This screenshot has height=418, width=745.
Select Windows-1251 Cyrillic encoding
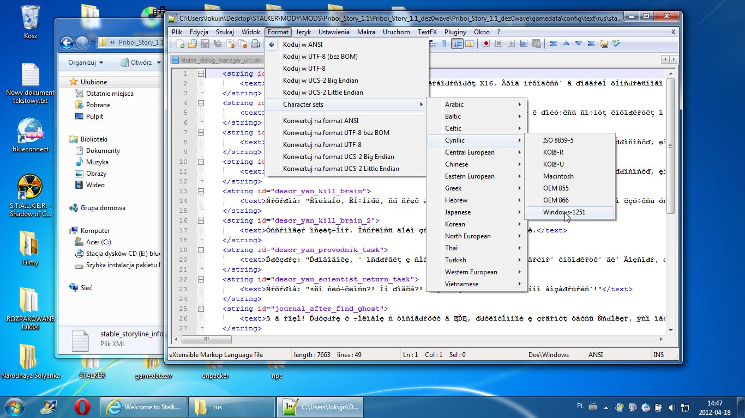[x=570, y=212]
